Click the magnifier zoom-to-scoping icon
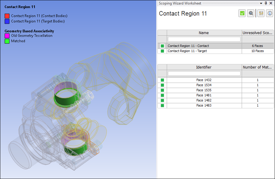The image size is (275, 179). pos(251,13)
